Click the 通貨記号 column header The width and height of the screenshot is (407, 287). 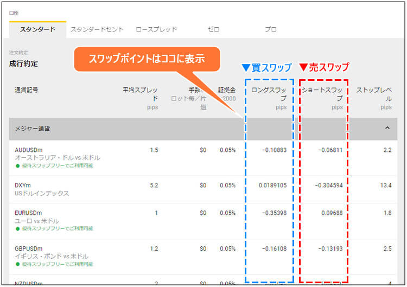27,90
